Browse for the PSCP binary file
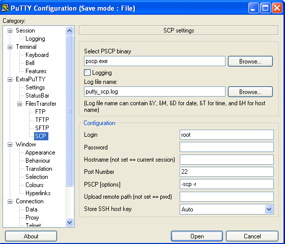 (250, 62)
